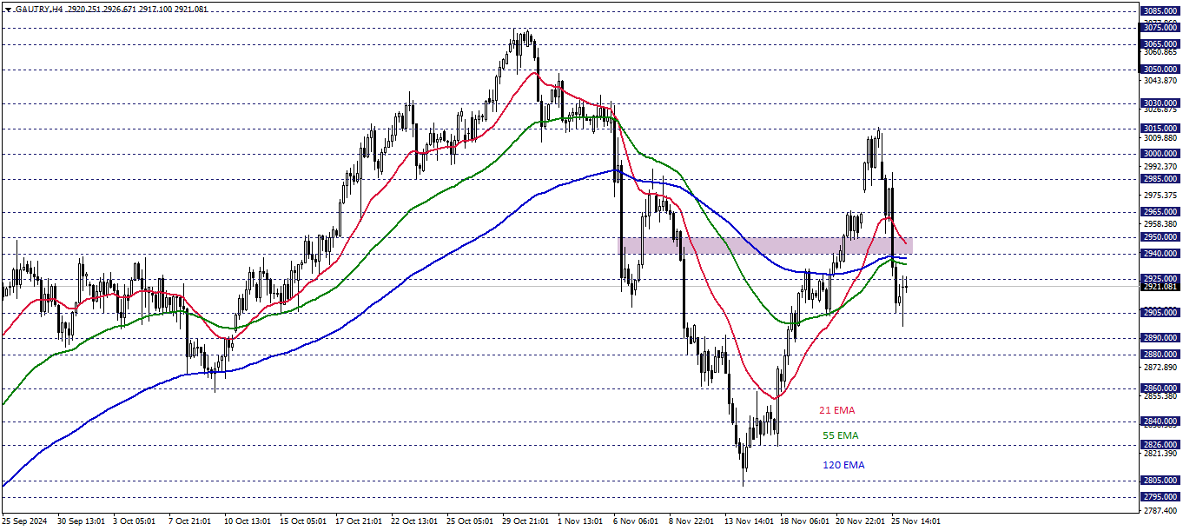1183x531 pixels.
Task: Click the current price 2921.081 label
Action: pos(1160,287)
